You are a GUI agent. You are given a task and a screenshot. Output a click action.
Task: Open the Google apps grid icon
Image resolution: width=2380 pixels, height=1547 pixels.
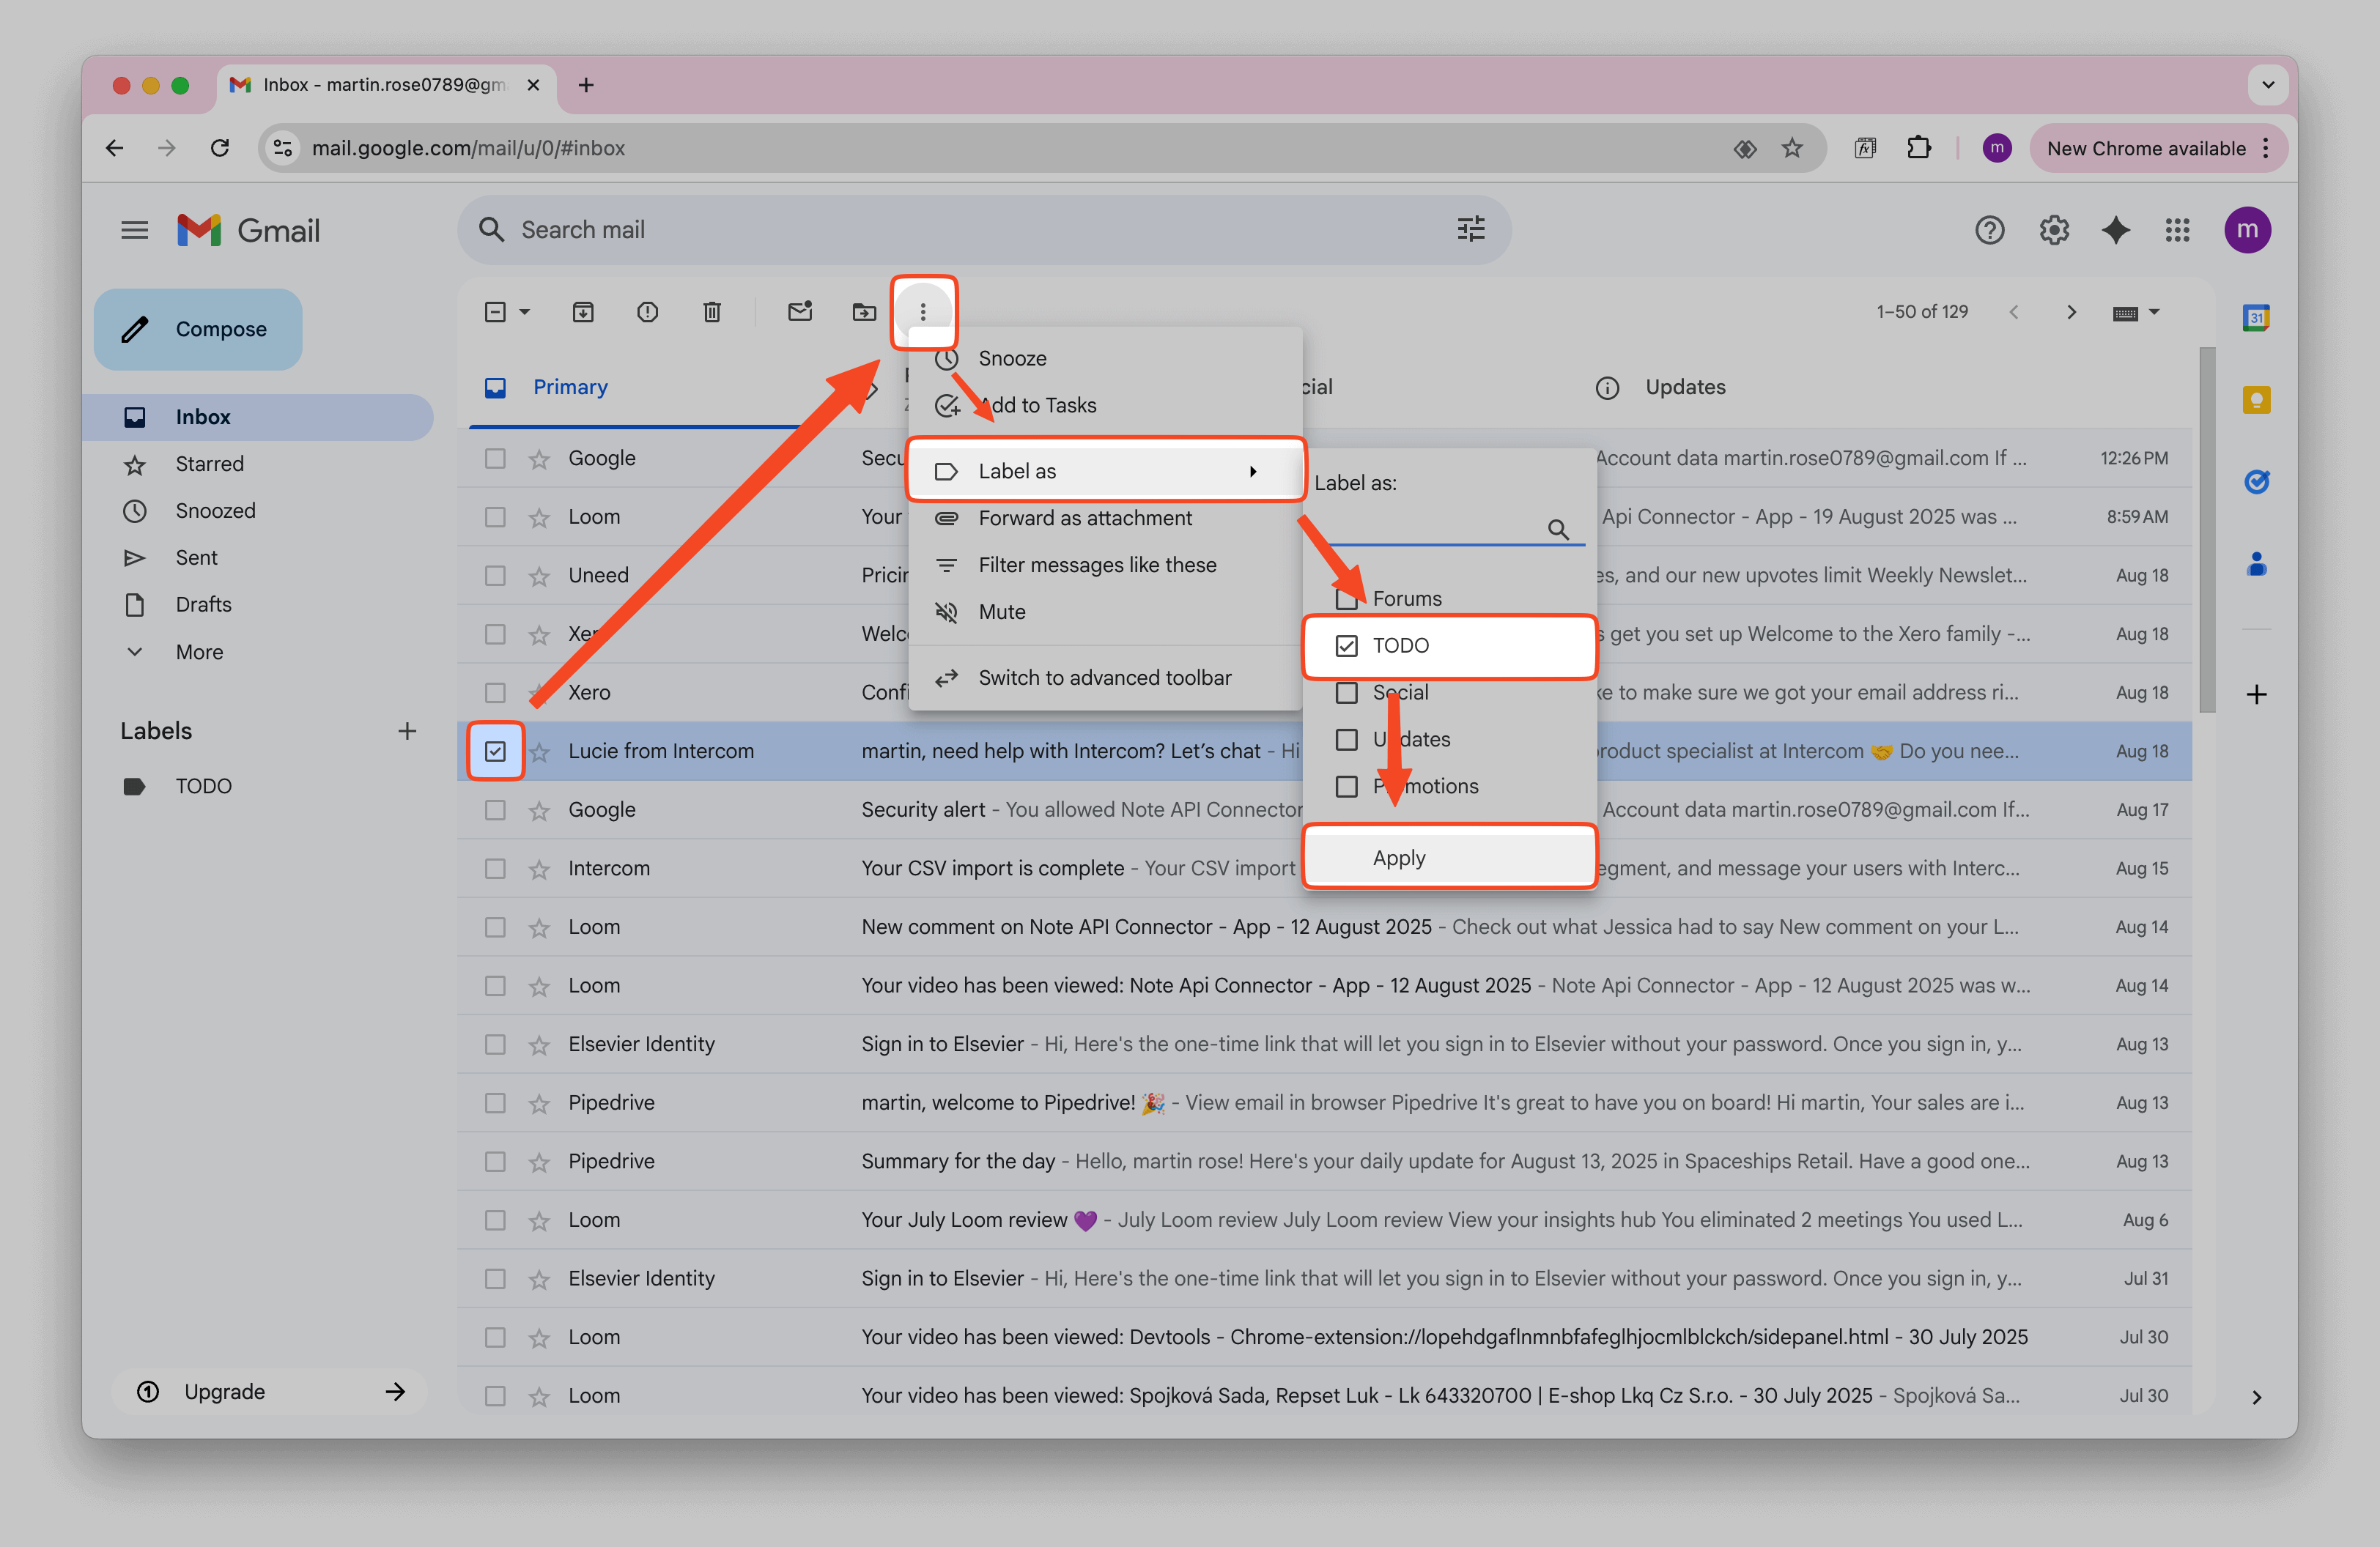[x=2178, y=231]
